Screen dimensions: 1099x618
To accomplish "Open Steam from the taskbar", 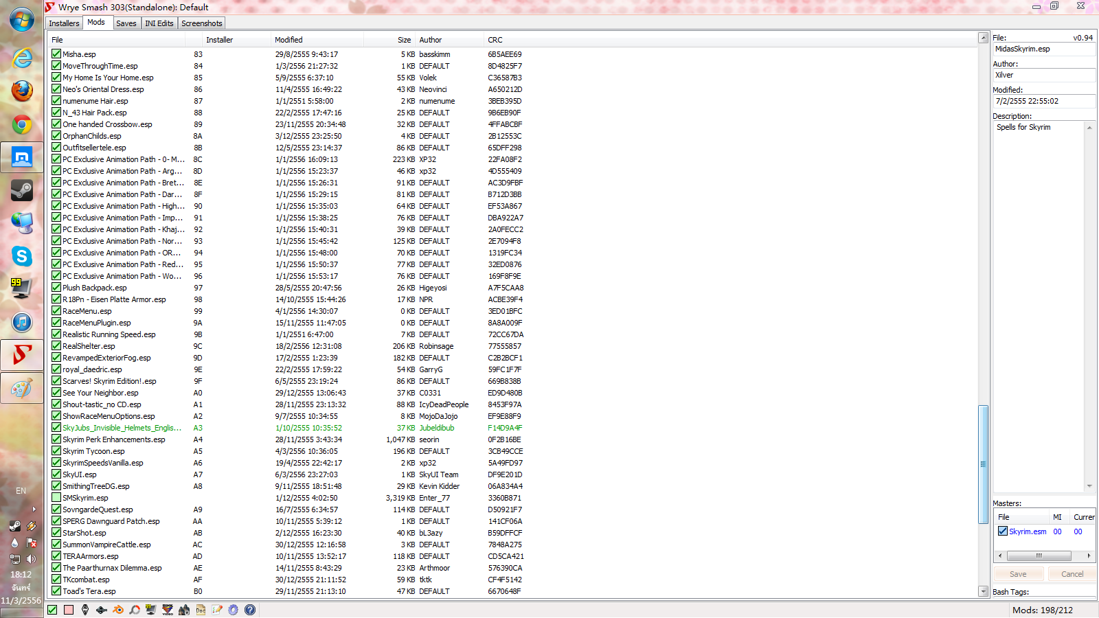I will pyautogui.click(x=21, y=190).
